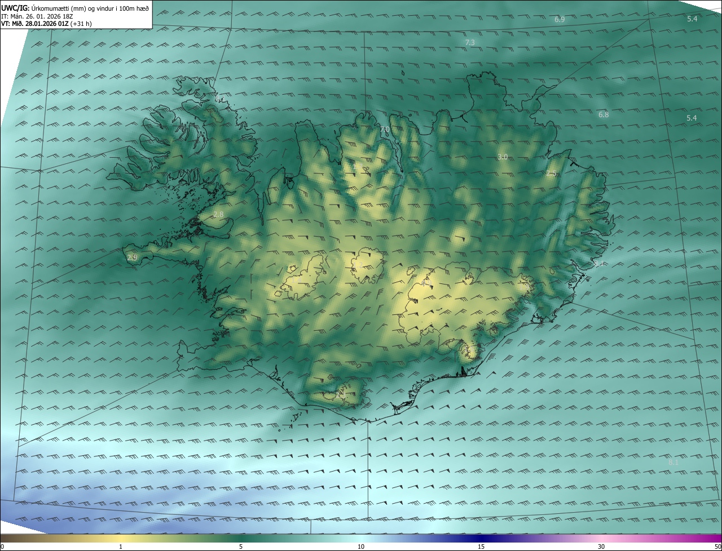Click the colorbar tick label 30
This screenshot has height=551, width=722.
tap(601, 546)
